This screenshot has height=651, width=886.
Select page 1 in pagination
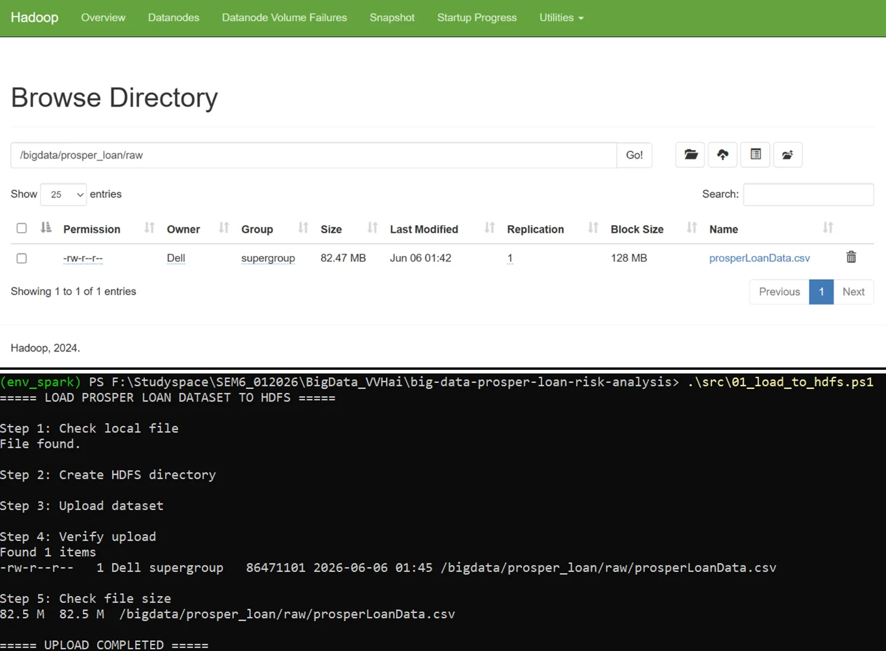821,292
